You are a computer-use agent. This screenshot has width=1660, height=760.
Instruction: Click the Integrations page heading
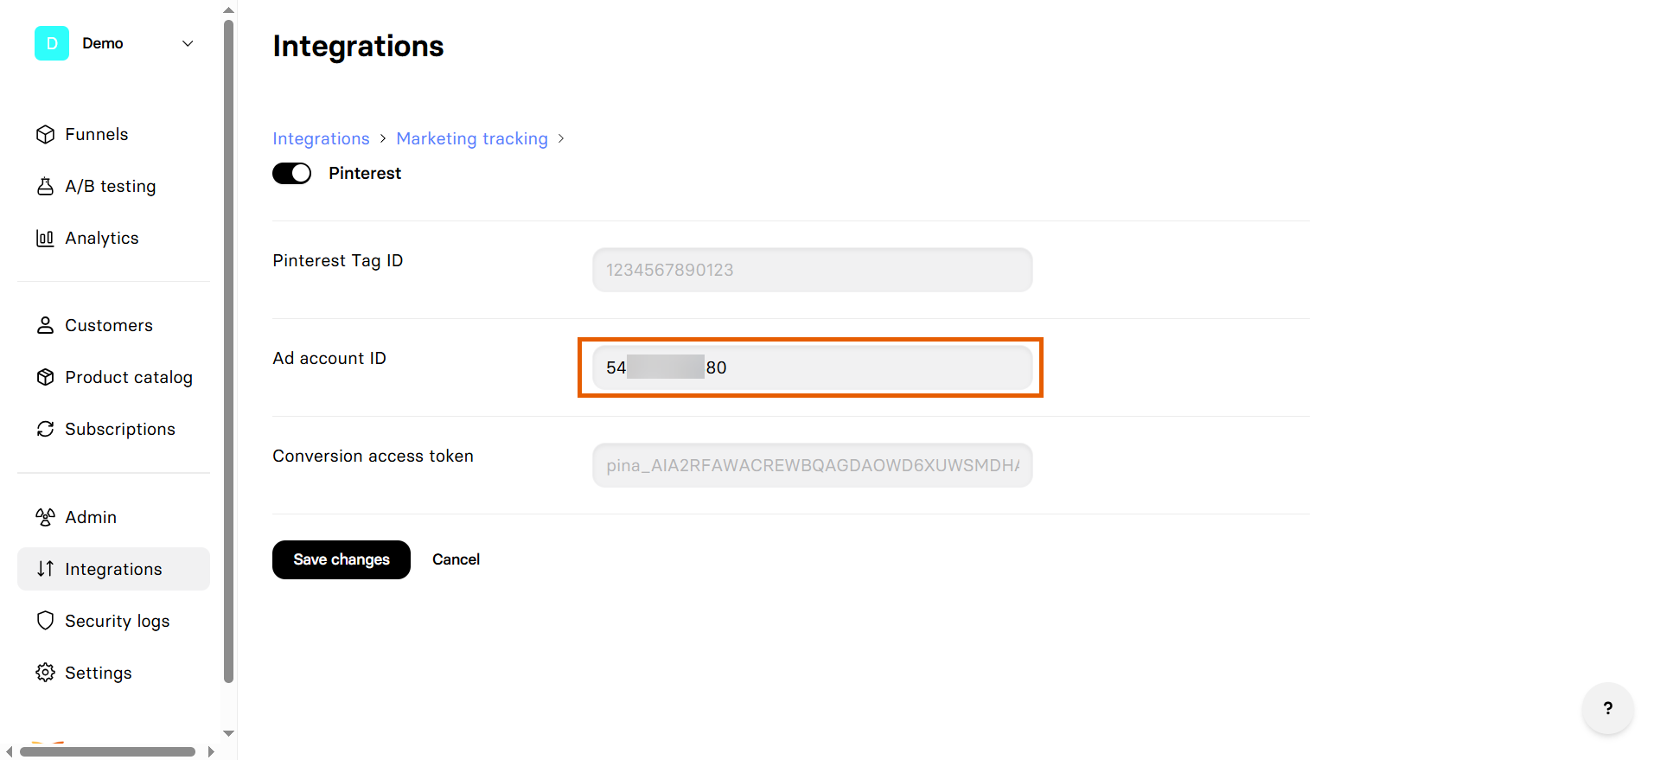(x=358, y=46)
